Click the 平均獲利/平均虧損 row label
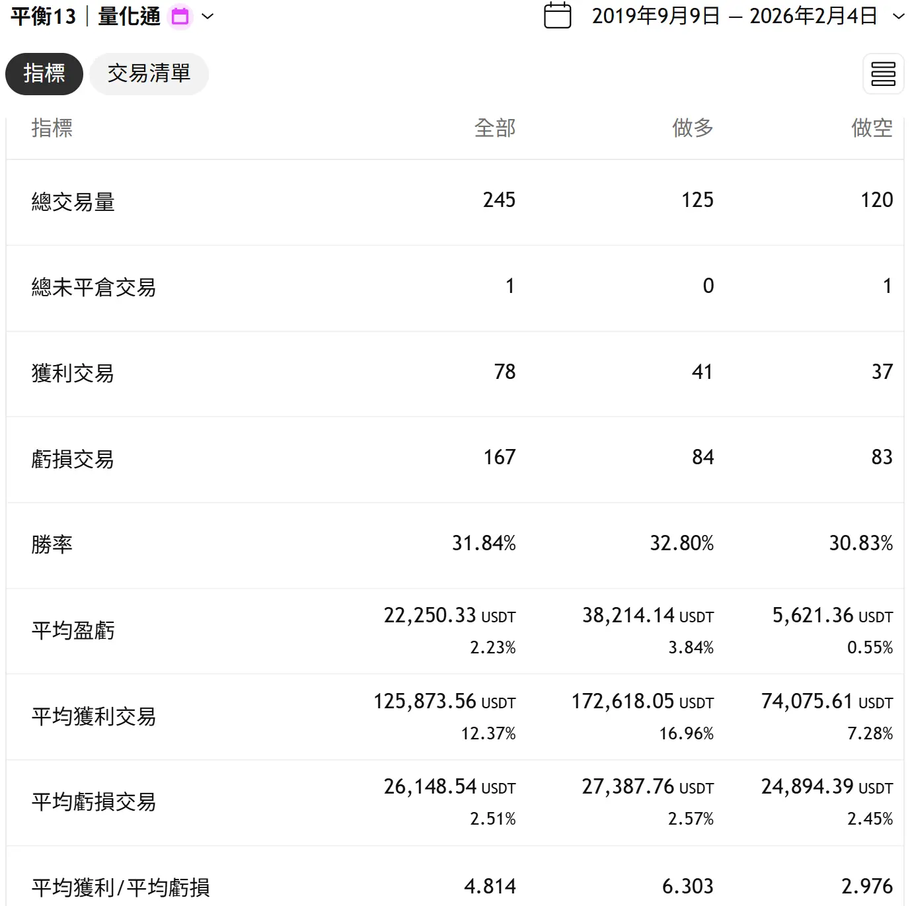 [120, 887]
